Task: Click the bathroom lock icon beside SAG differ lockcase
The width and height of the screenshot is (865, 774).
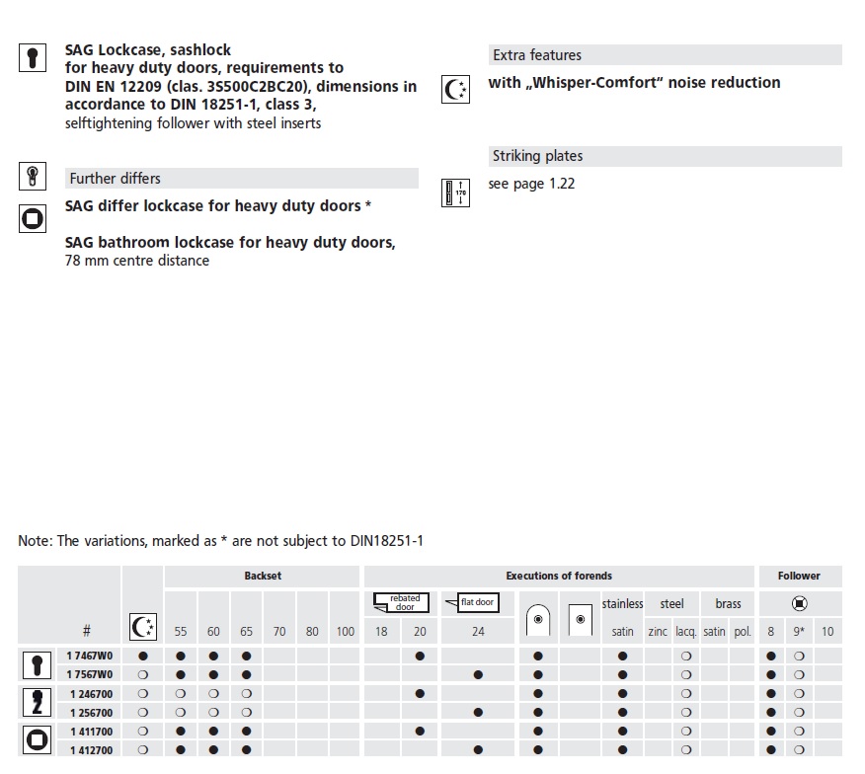Action: click(x=33, y=218)
